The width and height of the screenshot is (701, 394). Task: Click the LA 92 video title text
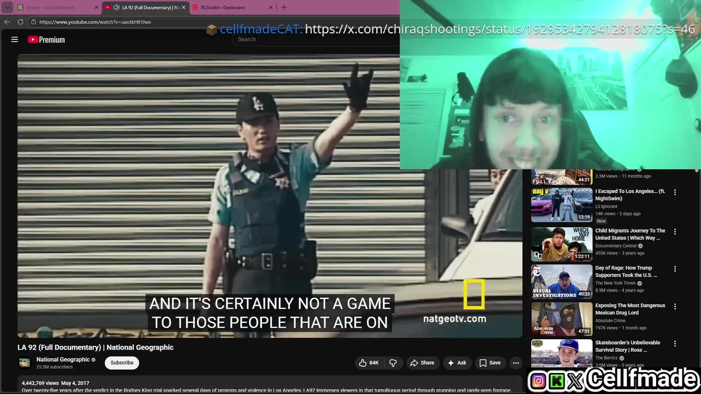coord(95,347)
